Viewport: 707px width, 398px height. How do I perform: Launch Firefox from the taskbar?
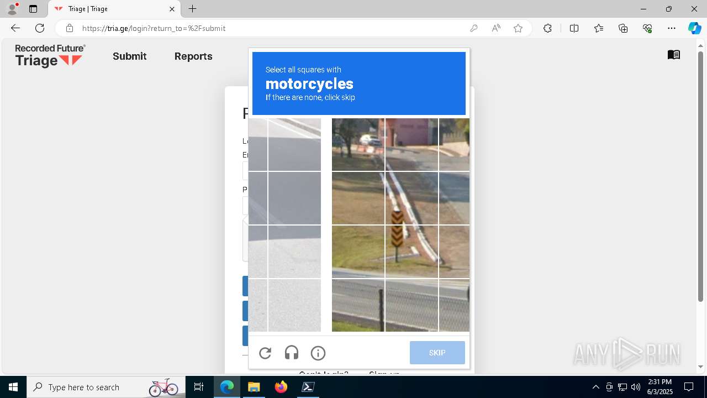(x=281, y=387)
